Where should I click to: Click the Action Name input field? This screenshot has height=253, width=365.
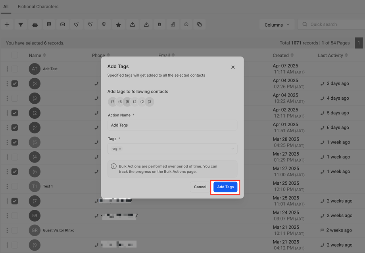[x=172, y=125]
